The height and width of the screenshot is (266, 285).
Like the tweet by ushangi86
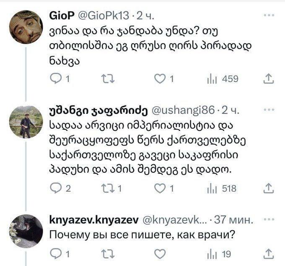click(x=159, y=189)
